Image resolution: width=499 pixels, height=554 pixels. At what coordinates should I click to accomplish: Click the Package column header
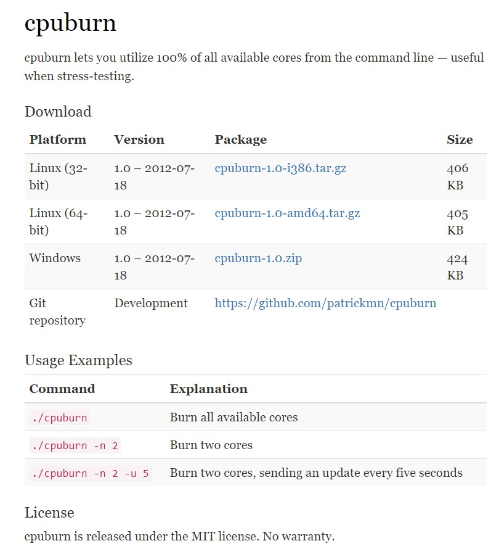(x=240, y=139)
